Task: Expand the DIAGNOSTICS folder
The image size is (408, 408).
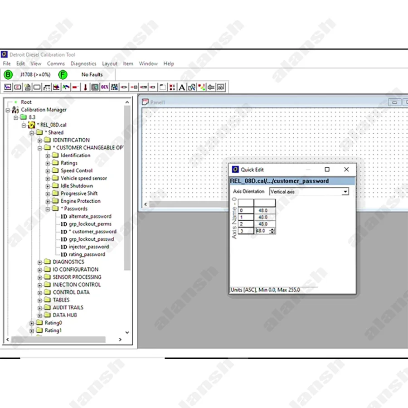Action: tap(39, 262)
